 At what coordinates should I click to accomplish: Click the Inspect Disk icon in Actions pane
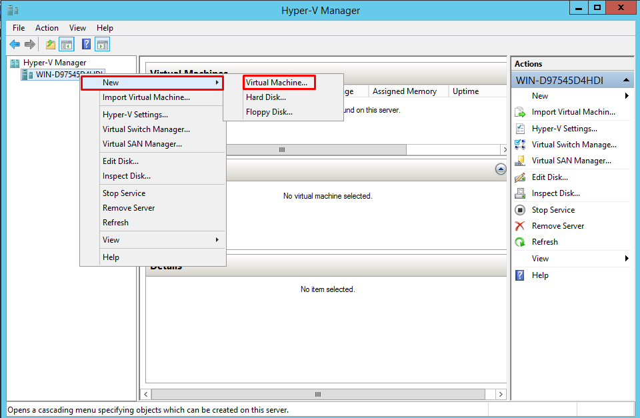tap(520, 193)
